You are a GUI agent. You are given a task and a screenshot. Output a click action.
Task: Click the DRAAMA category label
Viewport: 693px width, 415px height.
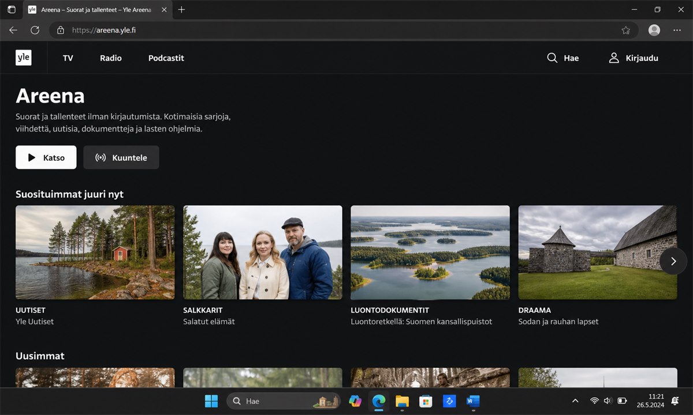pyautogui.click(x=535, y=310)
